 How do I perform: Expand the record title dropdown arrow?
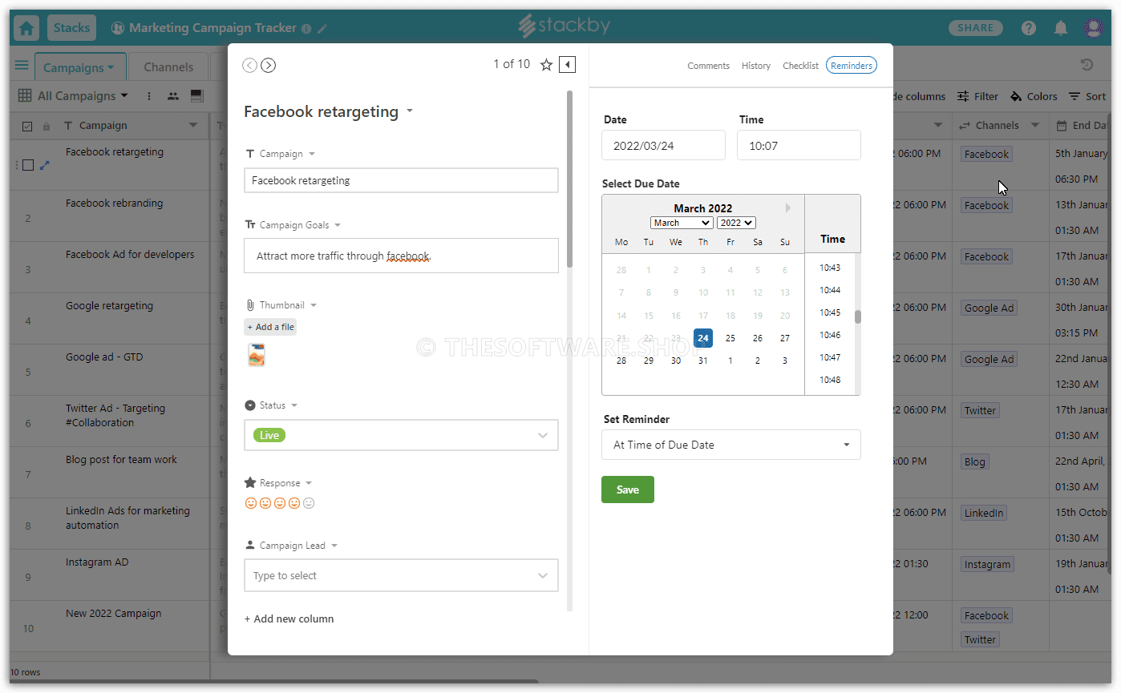click(410, 111)
